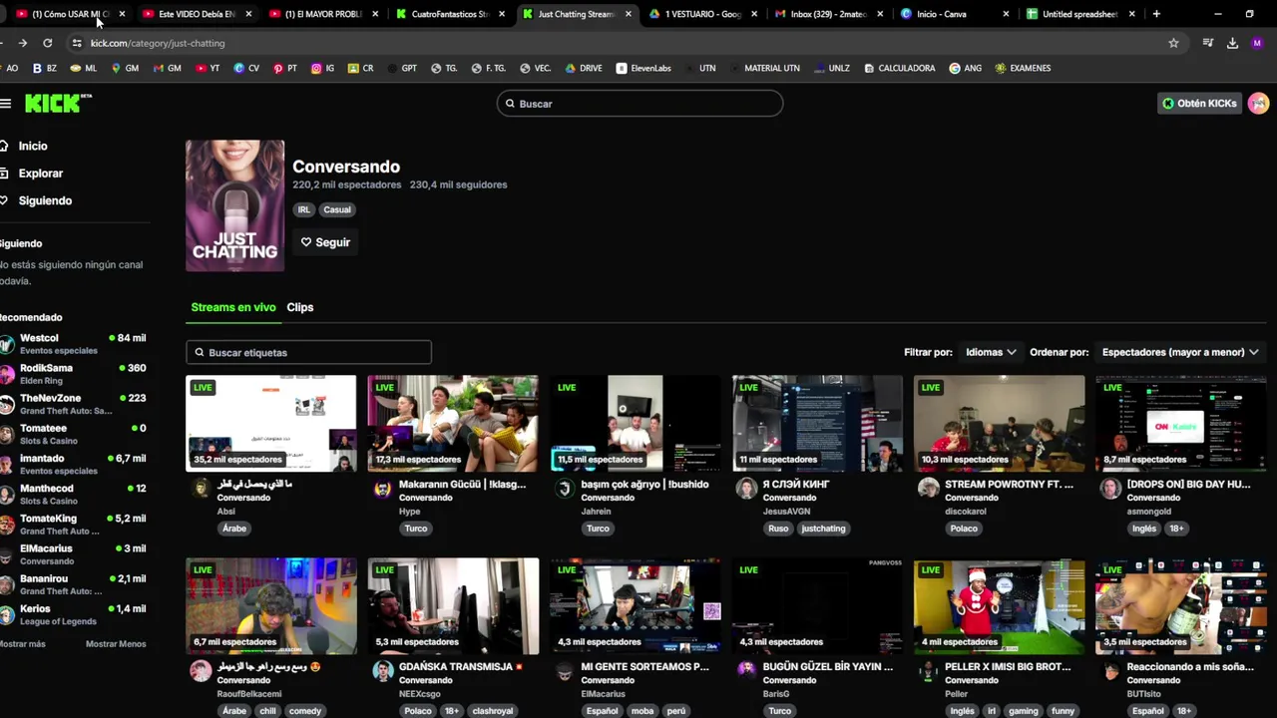Click Hype streamer avatar below stream
Screen dimensions: 1277x718
pos(383,489)
